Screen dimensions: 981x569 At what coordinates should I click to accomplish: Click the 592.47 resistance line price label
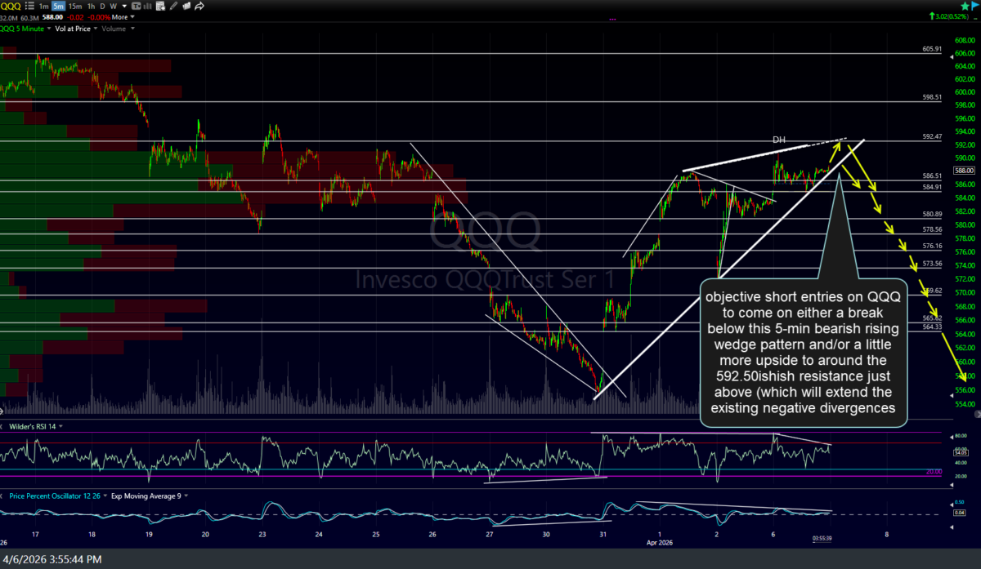(932, 136)
